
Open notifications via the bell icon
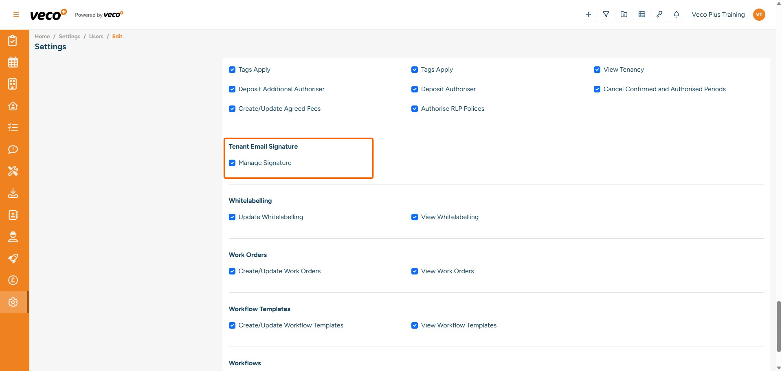coord(677,14)
